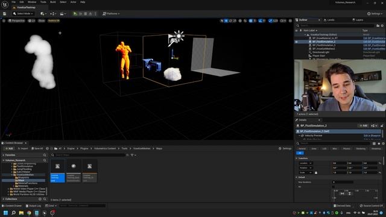Select DirectionalLight in the Outliner
The height and width of the screenshot is (217, 386).
(321, 52)
